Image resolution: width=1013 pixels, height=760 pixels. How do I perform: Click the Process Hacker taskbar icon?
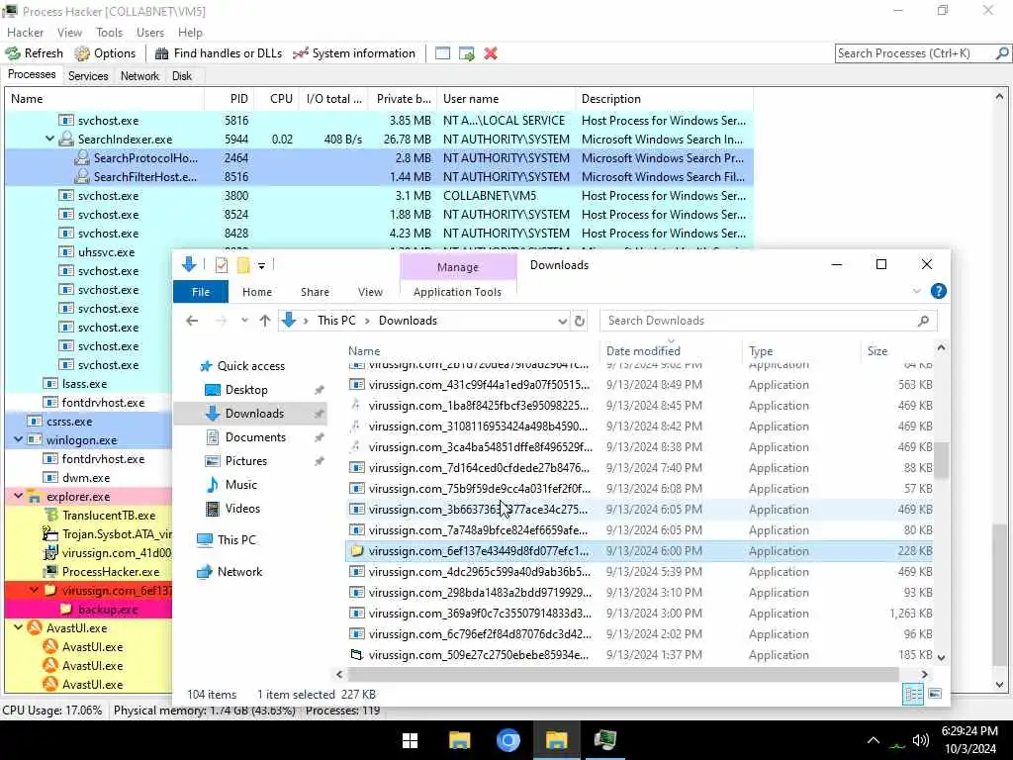coord(605,740)
